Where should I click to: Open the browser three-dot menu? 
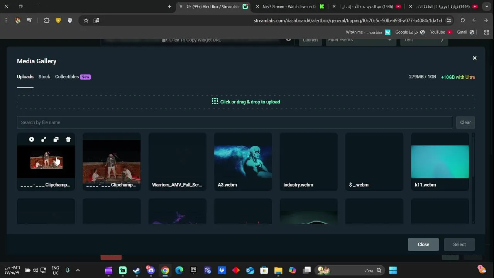[6, 20]
